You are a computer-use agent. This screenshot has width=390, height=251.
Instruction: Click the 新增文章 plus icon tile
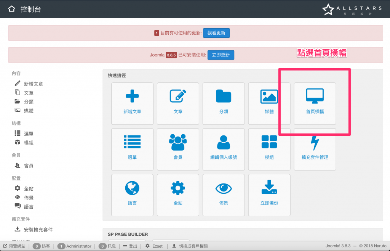coord(132,103)
